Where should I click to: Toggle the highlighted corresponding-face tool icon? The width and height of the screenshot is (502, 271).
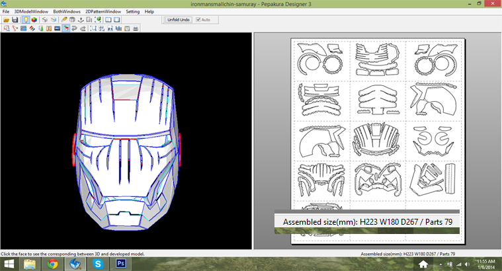point(66,28)
